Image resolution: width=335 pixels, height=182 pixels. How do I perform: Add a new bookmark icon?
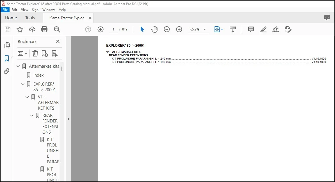tap(45, 54)
